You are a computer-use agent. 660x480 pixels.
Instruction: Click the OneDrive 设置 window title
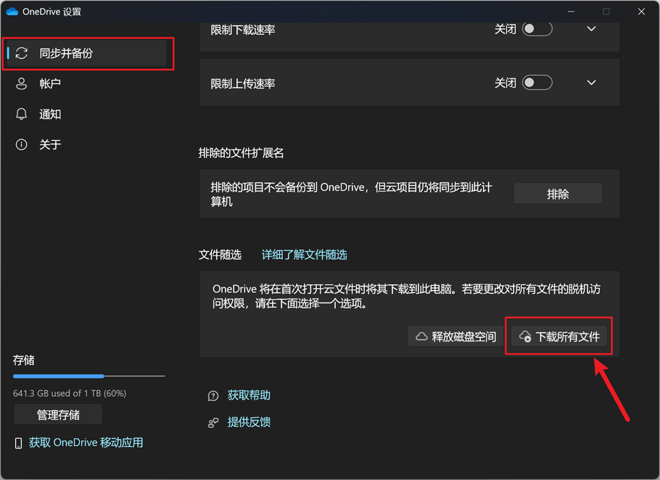pos(52,12)
